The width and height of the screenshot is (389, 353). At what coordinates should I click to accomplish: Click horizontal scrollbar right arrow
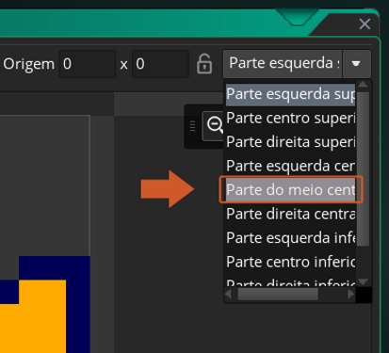click(350, 295)
